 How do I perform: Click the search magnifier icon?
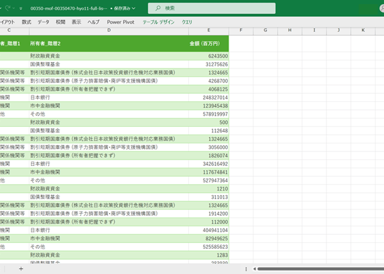[x=158, y=8]
